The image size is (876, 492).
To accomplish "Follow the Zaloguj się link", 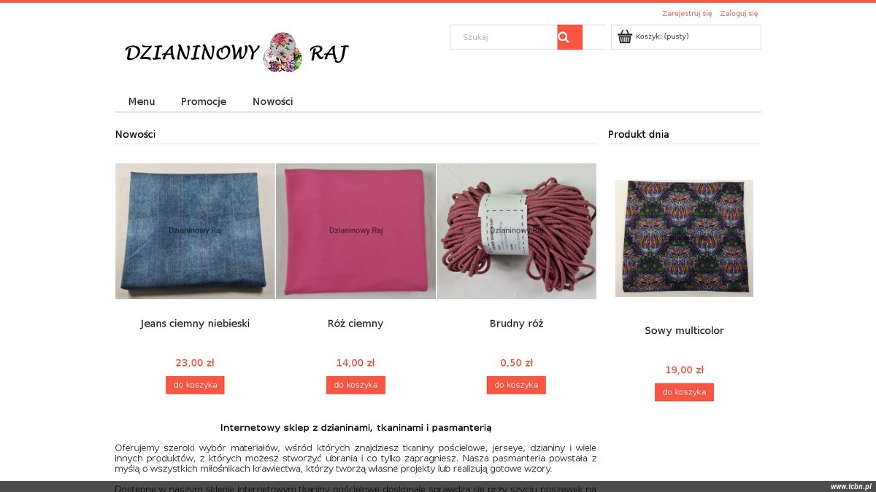I will 739,13.
